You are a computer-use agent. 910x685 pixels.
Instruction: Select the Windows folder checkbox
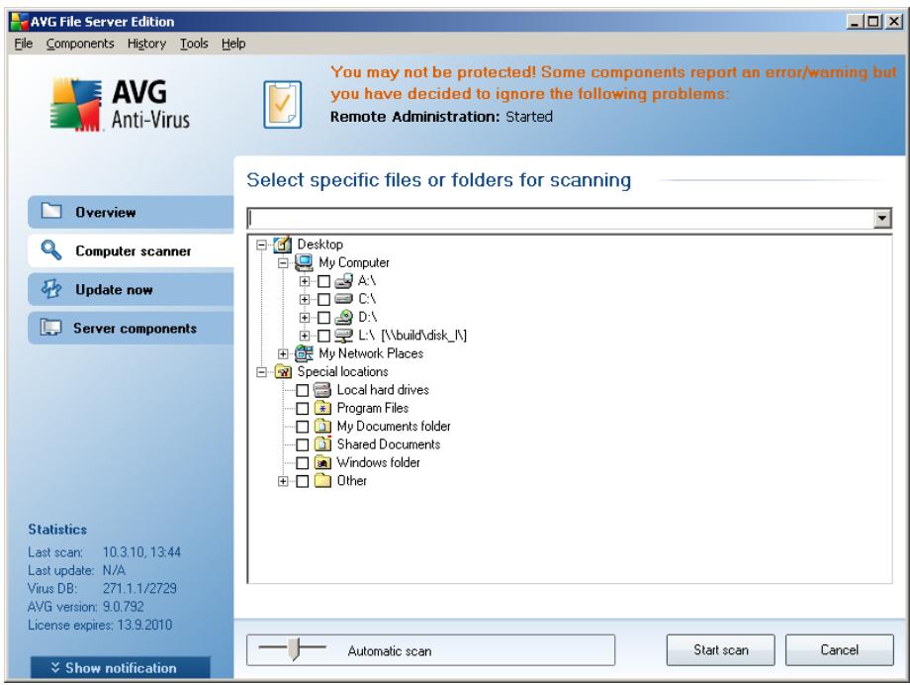pyautogui.click(x=303, y=463)
